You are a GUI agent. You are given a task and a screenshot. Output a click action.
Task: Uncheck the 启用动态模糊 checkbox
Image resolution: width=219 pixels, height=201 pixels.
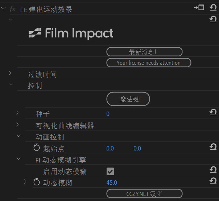[x=110, y=171]
